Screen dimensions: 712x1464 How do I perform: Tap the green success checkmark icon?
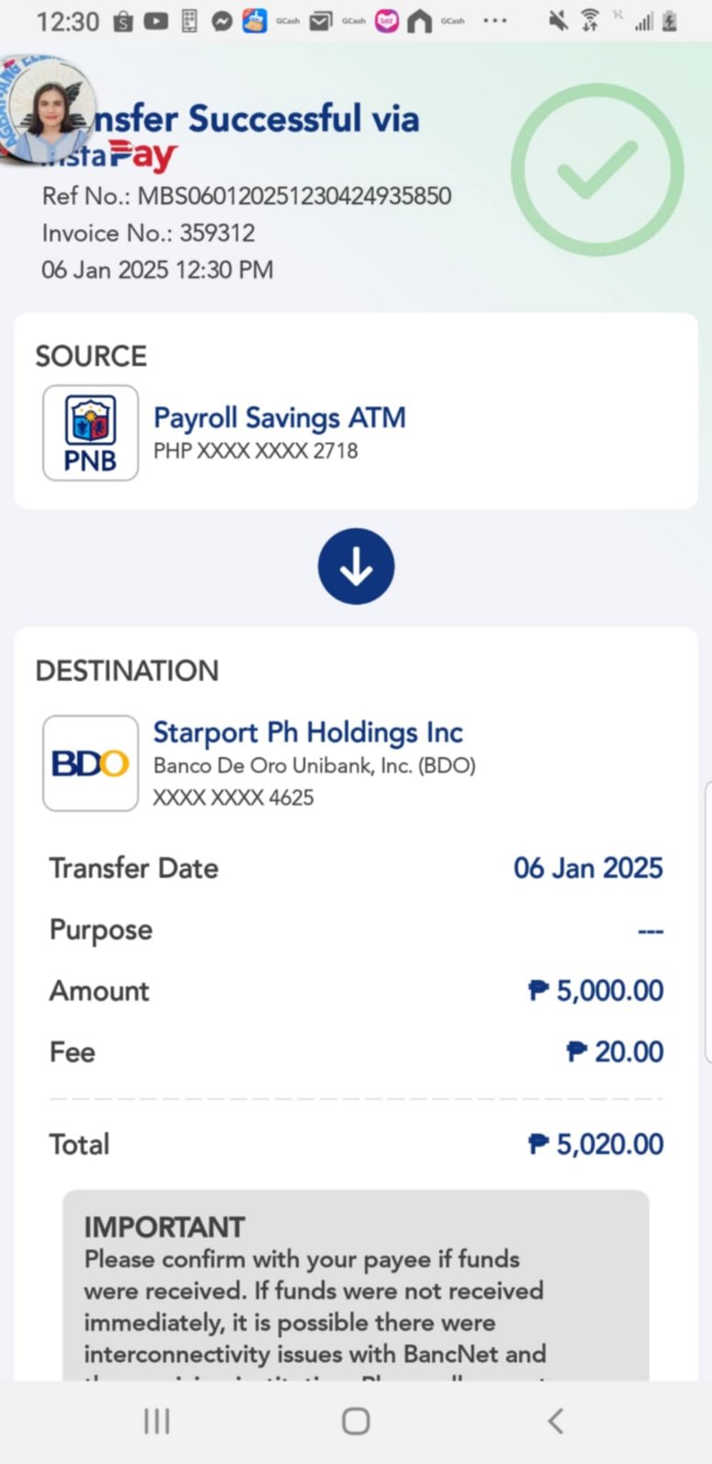pyautogui.click(x=597, y=170)
